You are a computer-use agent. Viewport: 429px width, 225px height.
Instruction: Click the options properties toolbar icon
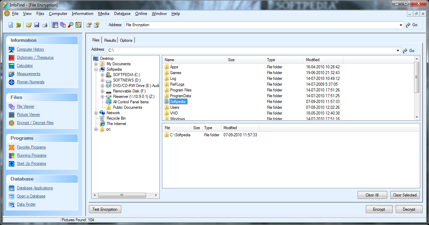89,25
